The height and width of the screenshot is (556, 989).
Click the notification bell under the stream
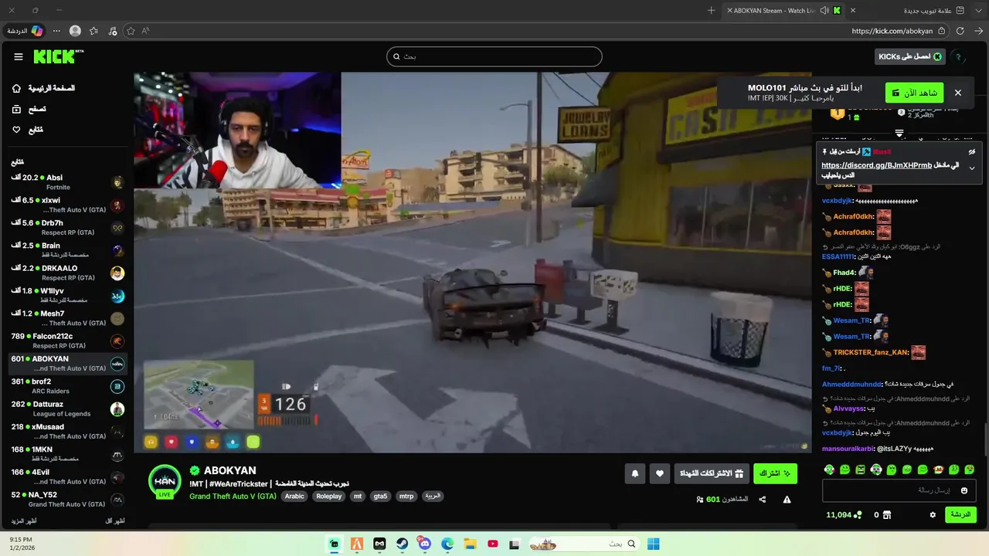point(635,473)
